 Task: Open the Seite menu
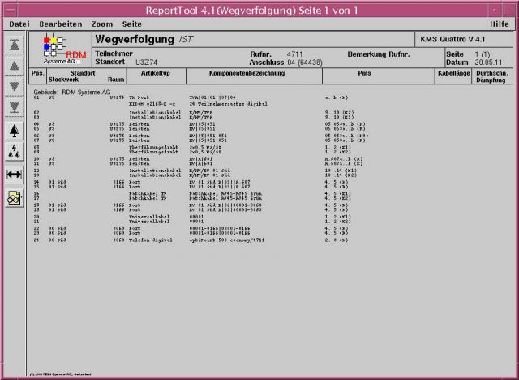click(x=131, y=24)
